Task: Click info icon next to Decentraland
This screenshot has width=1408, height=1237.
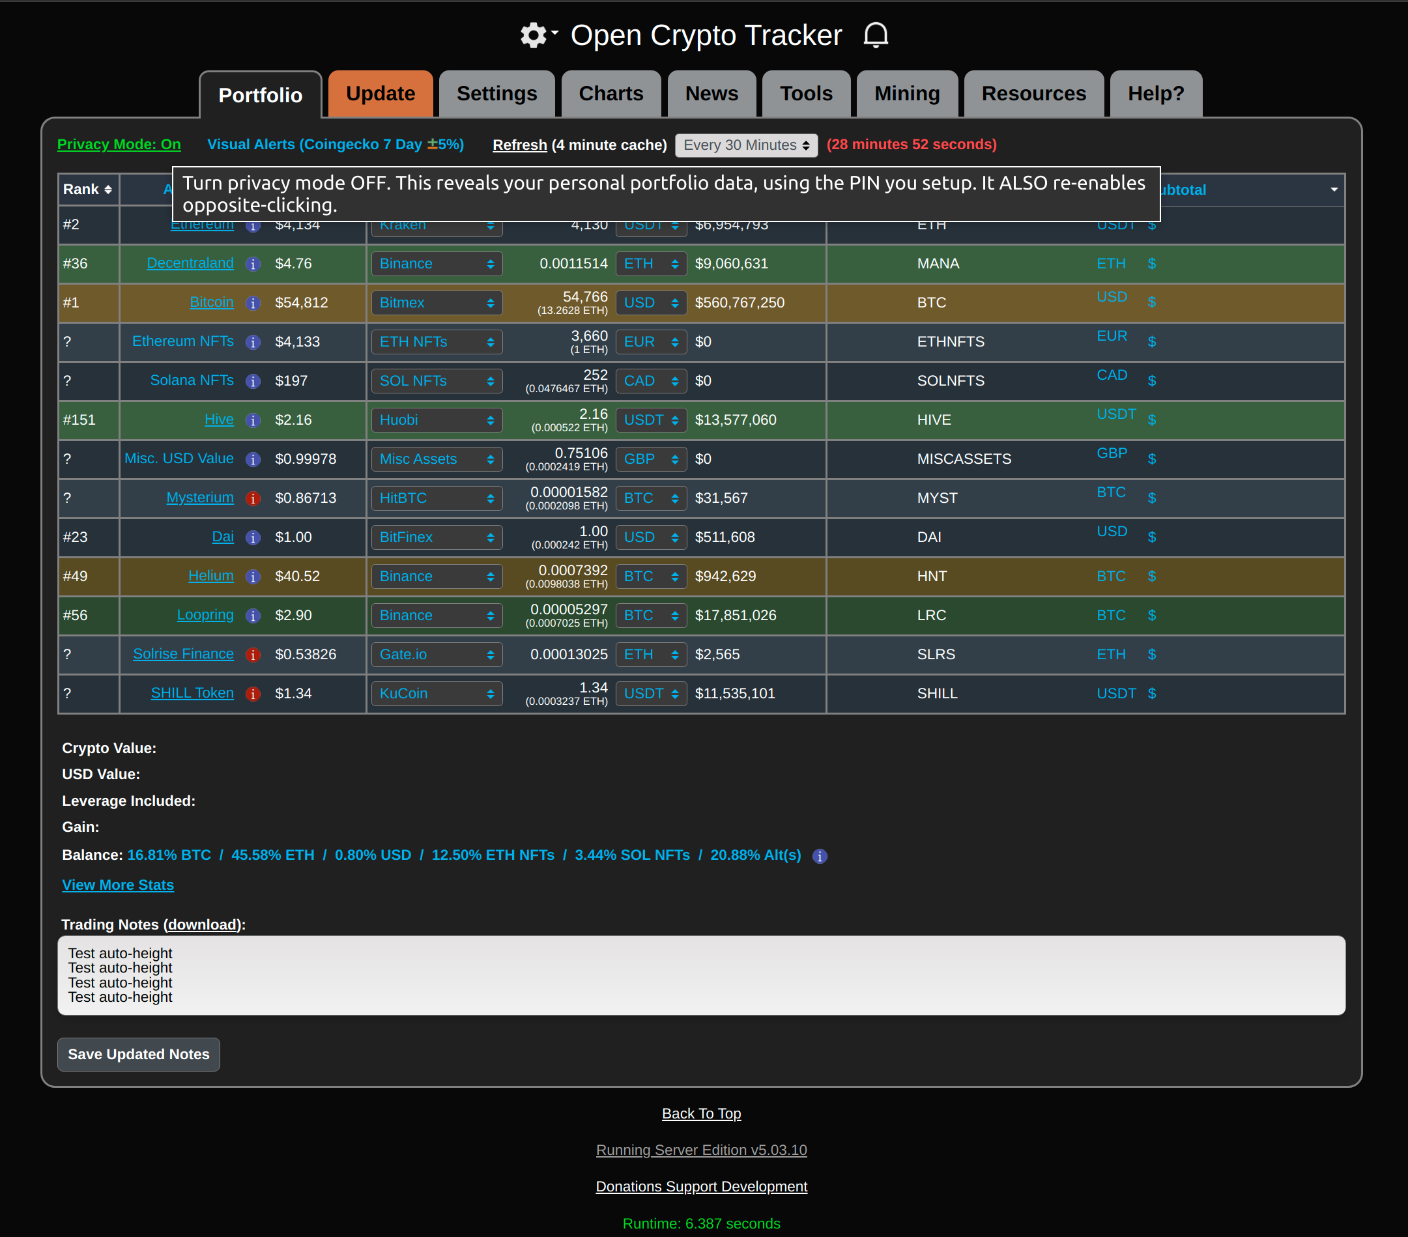Action: (x=253, y=264)
